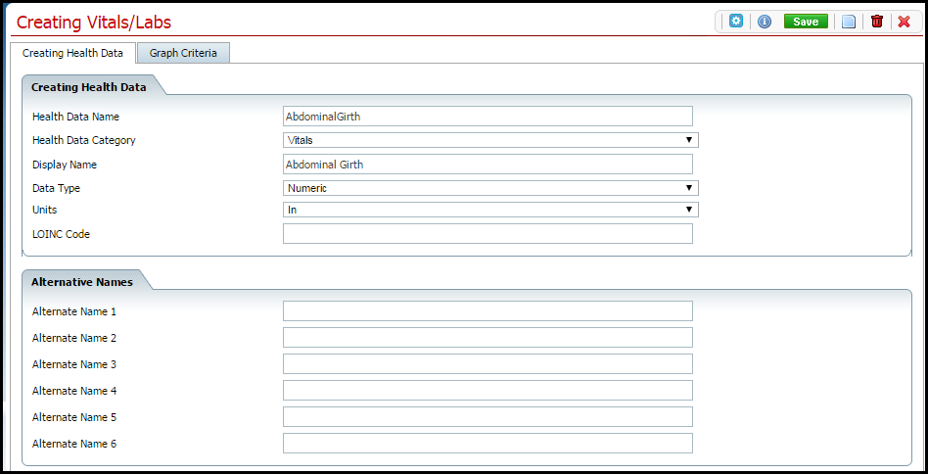Switch to the Graph Criteria tab
The image size is (928, 474).
(183, 53)
